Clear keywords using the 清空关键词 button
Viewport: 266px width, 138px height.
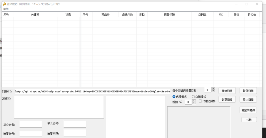click(248, 110)
